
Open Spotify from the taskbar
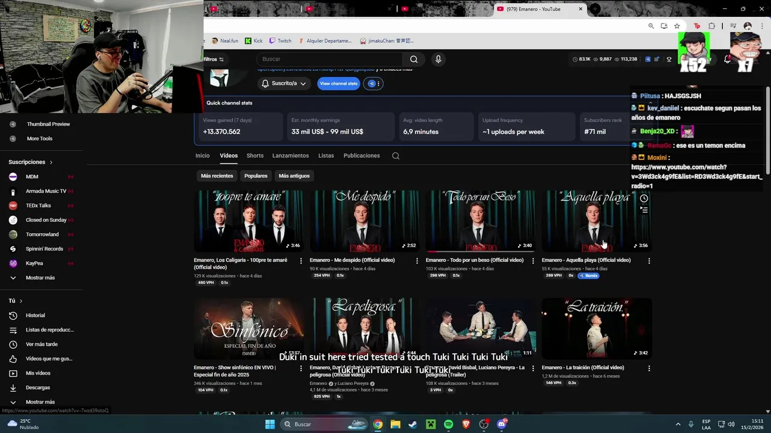(x=448, y=424)
